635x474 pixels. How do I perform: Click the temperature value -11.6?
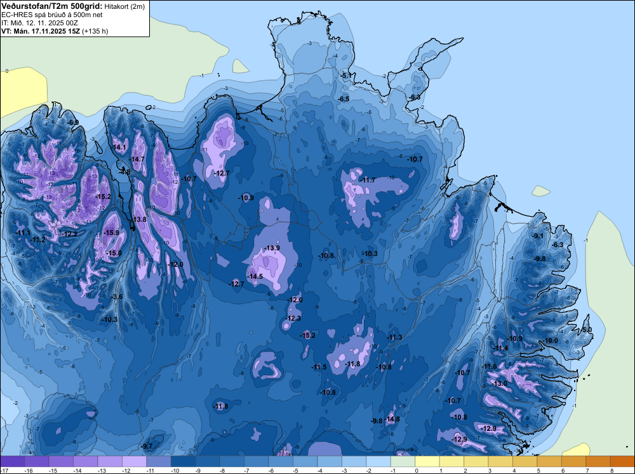[x=490, y=366]
